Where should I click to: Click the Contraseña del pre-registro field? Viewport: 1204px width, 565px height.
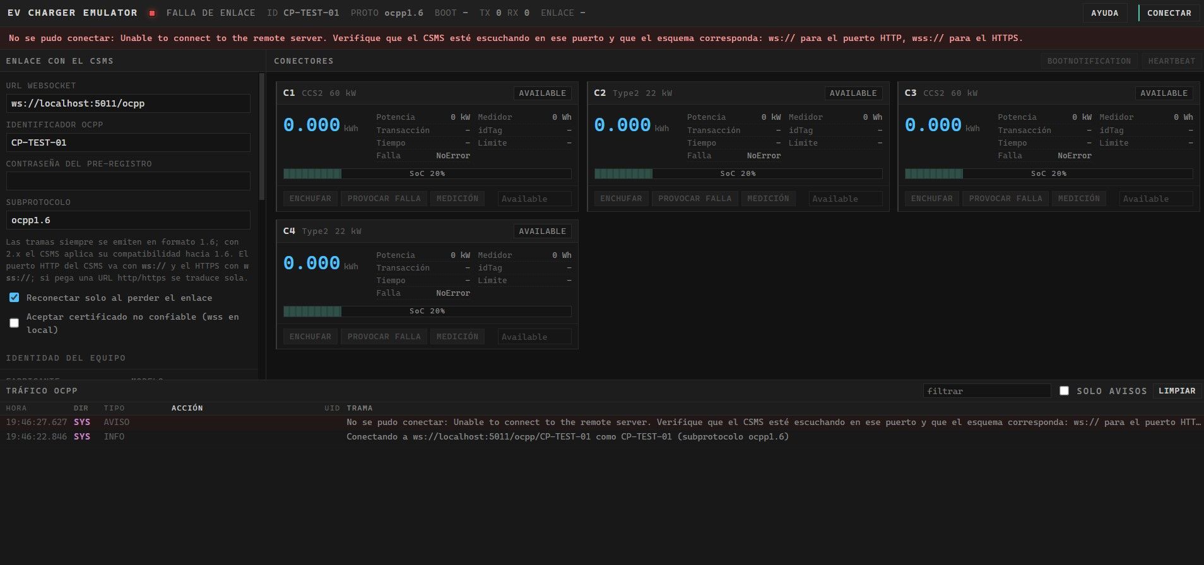point(128,181)
